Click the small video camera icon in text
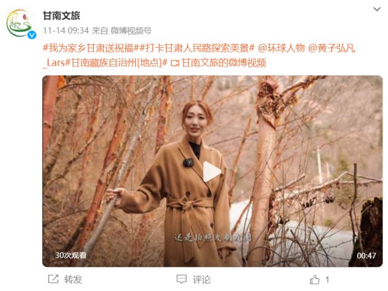The height and width of the screenshot is (291, 388). tap(175, 63)
